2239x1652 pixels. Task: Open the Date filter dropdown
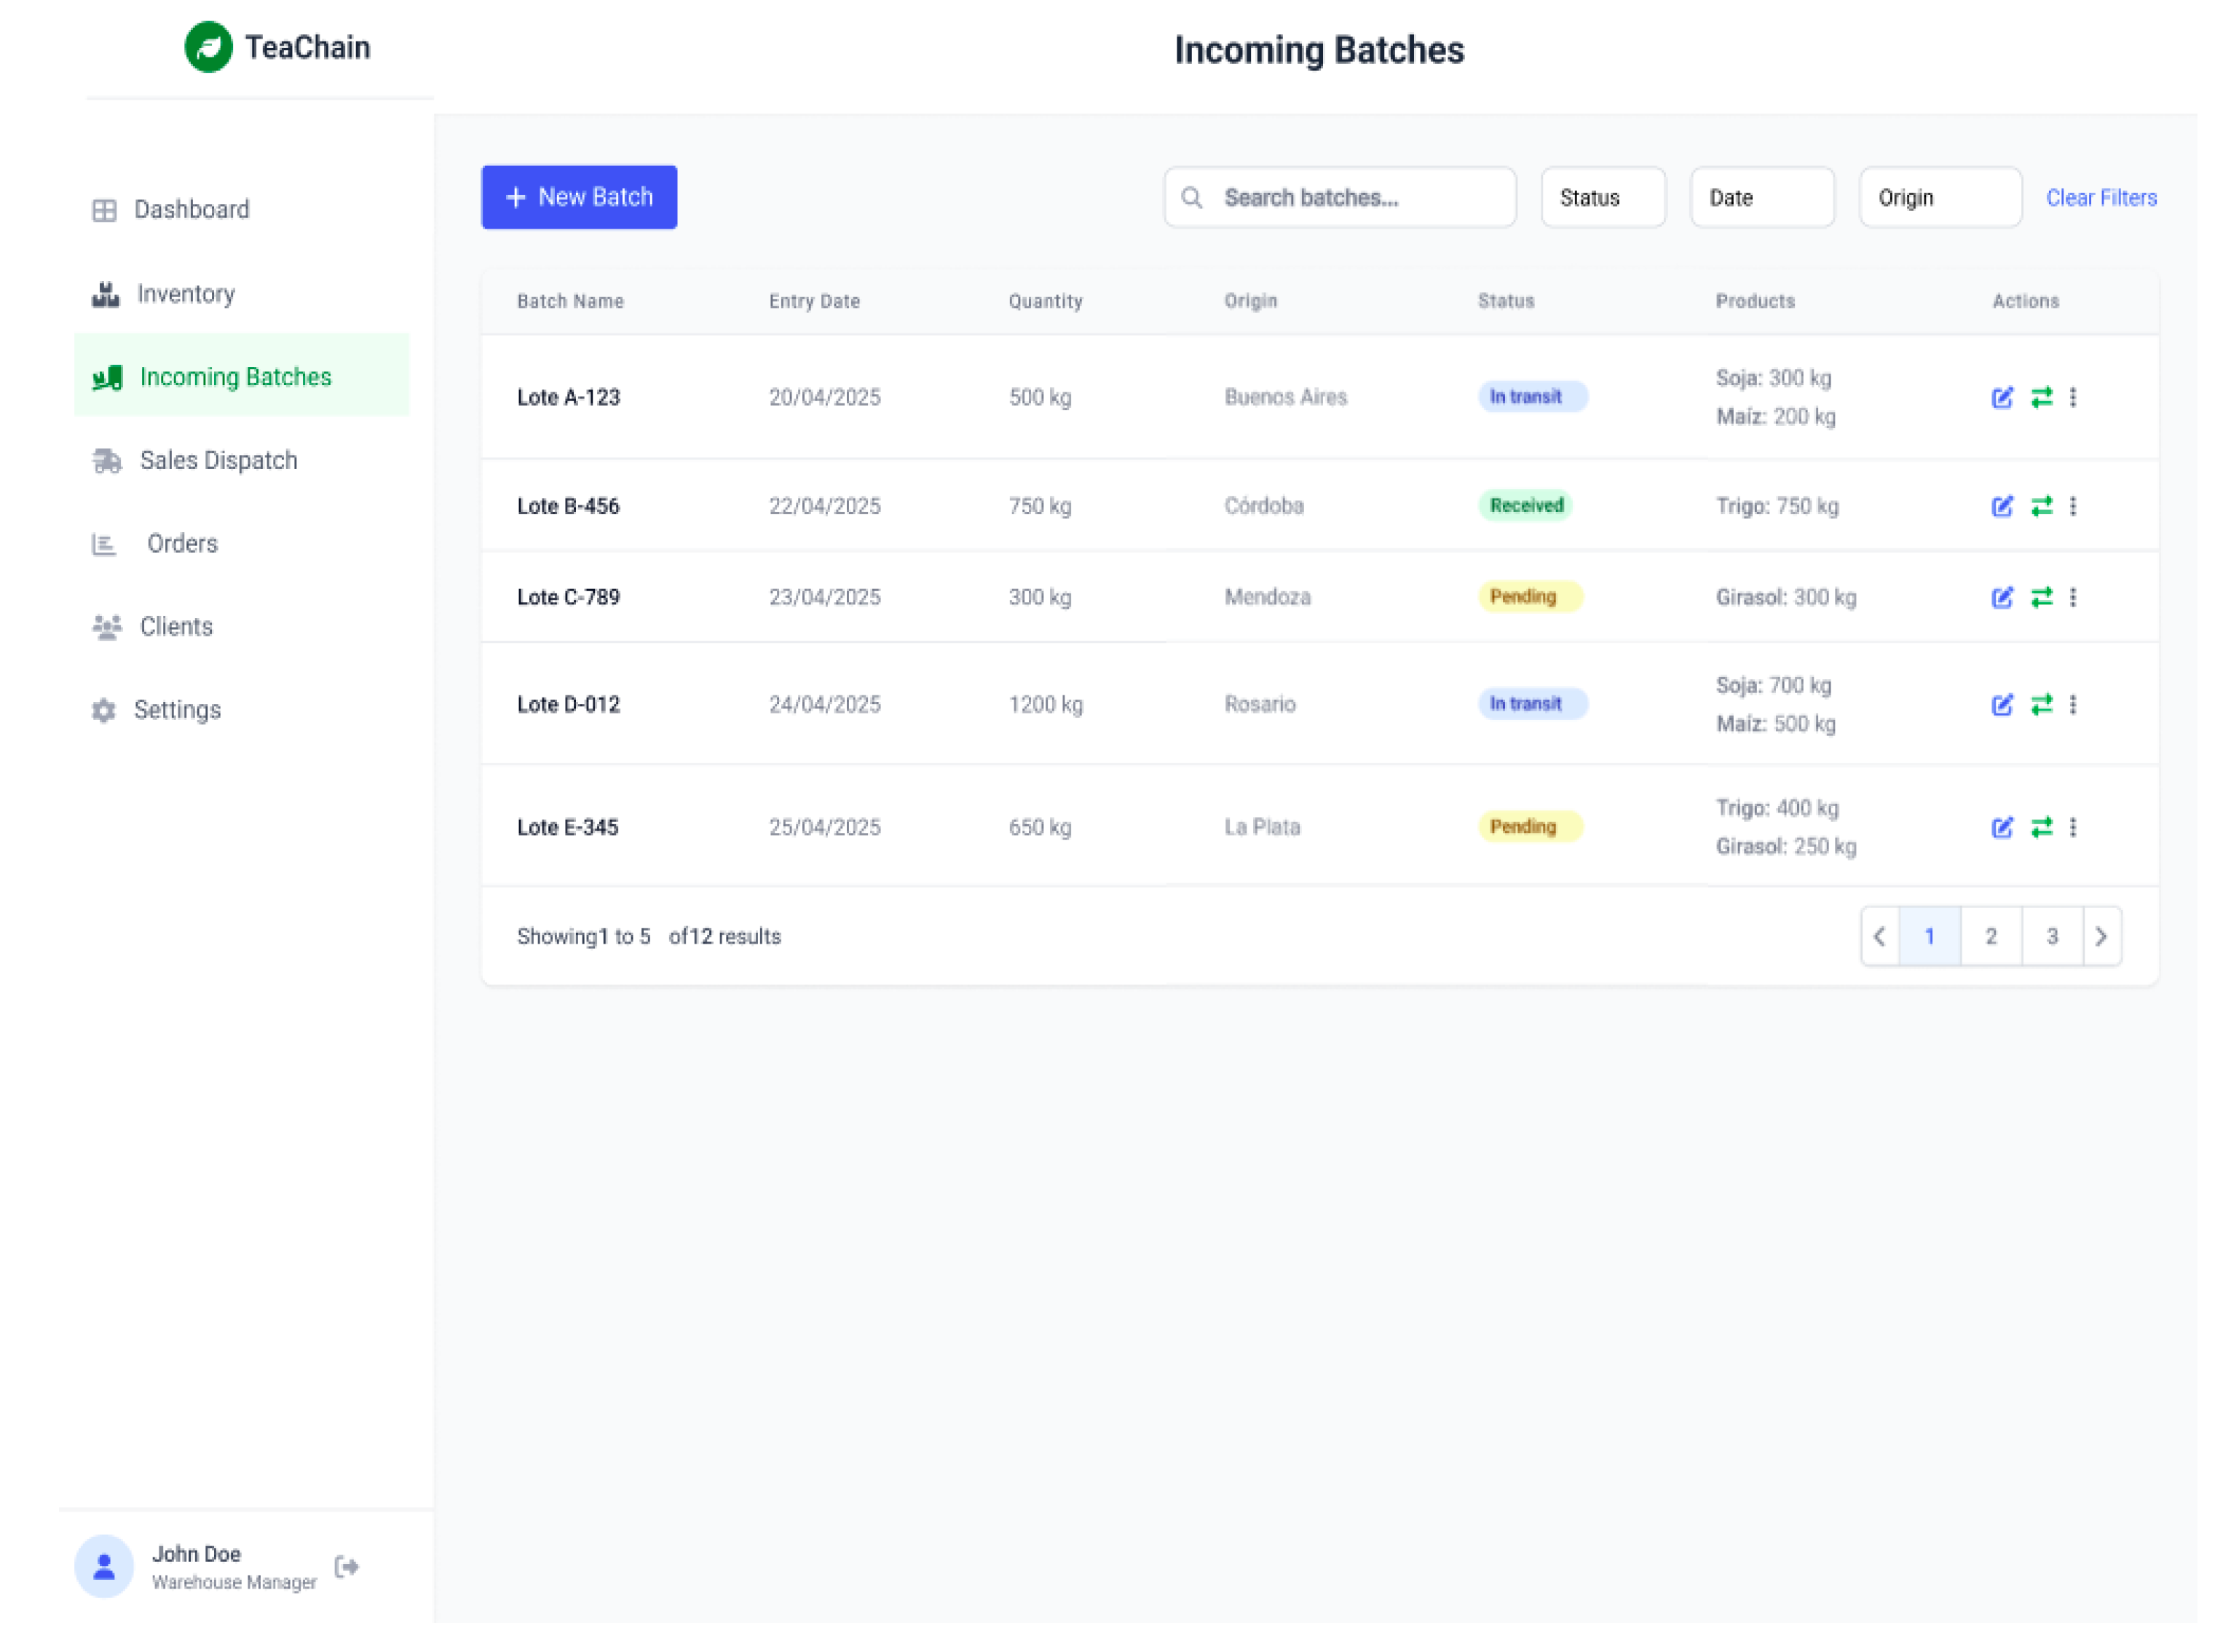pos(1761,198)
